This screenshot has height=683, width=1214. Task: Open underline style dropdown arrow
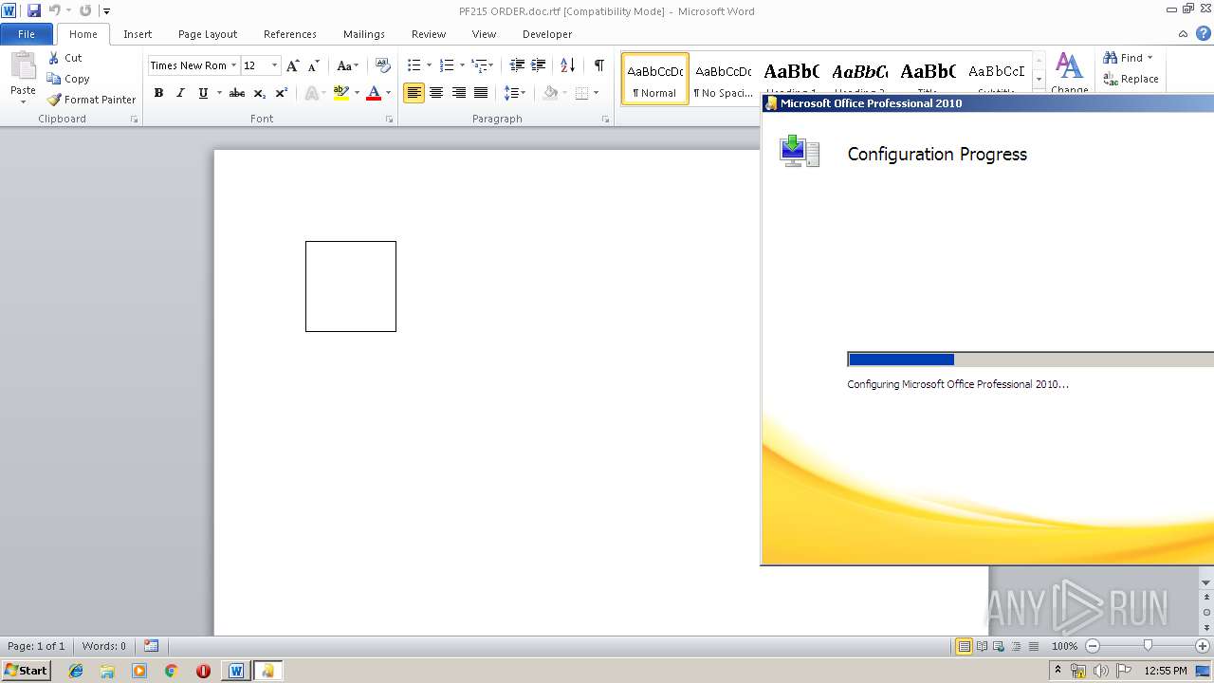click(219, 93)
